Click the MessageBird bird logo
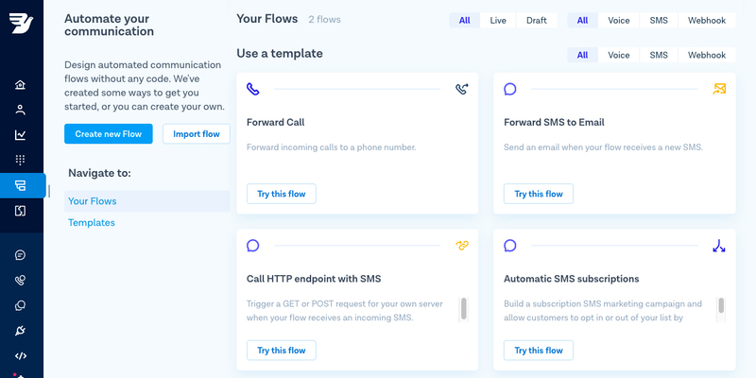The width and height of the screenshot is (756, 378). pyautogui.click(x=21, y=23)
